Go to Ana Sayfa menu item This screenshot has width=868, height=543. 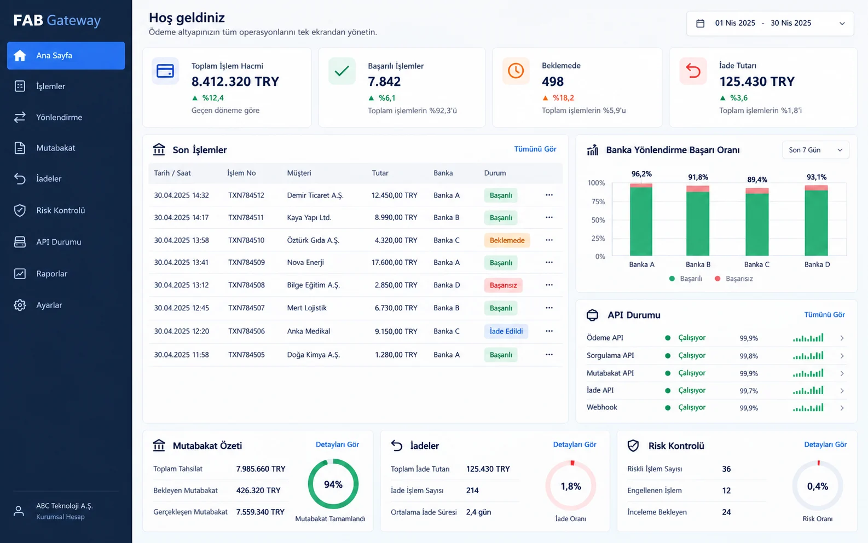66,55
